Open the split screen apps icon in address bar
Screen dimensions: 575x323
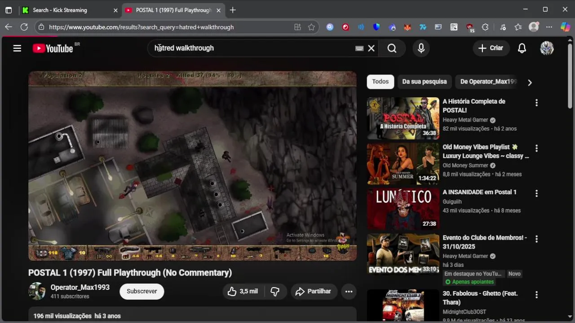click(x=297, y=27)
